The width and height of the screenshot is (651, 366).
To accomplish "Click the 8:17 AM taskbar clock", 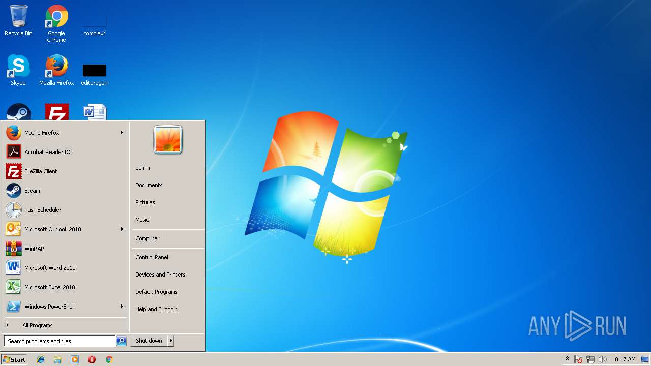I will tap(625, 359).
